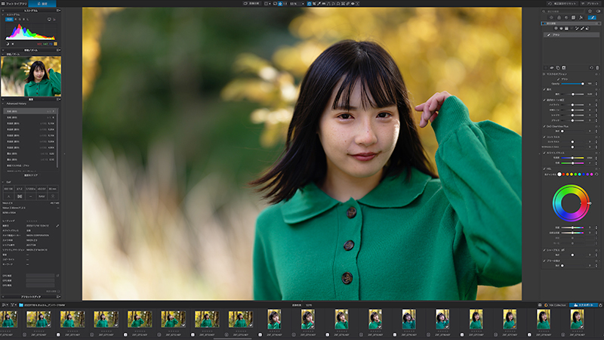Image resolution: width=604 pixels, height=340 pixels.
Task: Collapse the Advanced History section
Action: coord(3,104)
